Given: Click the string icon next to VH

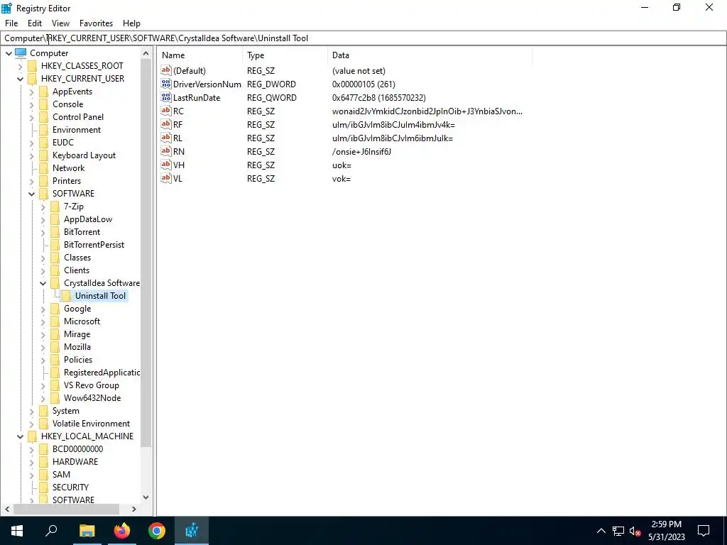Looking at the screenshot, I should point(166,165).
